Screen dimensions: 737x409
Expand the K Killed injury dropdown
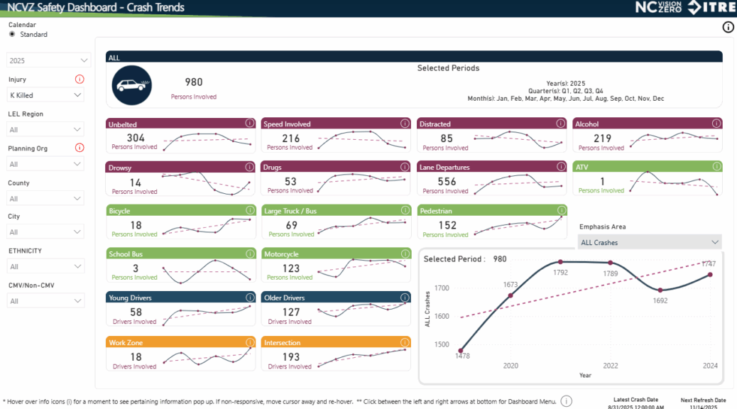[x=45, y=95]
